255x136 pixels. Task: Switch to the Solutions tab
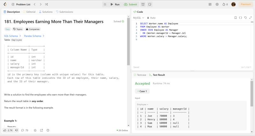tap(46, 12)
